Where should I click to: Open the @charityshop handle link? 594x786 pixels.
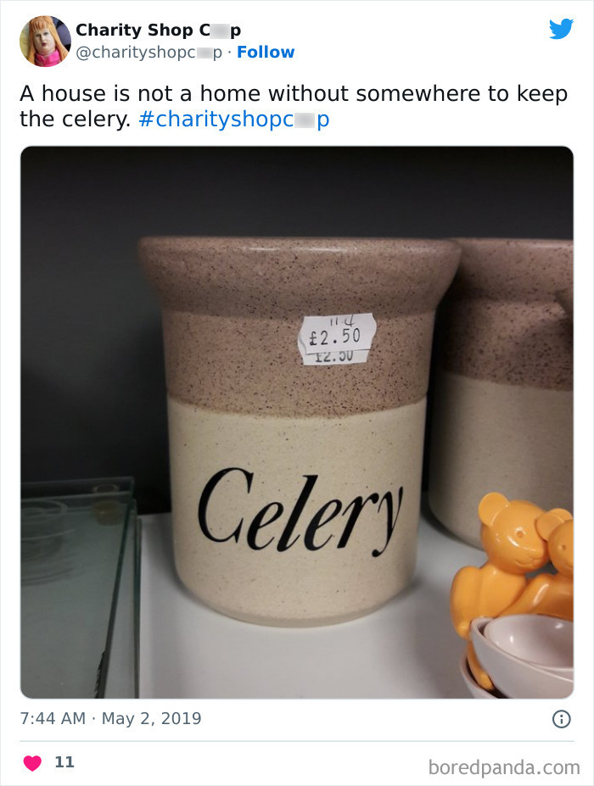point(148,52)
